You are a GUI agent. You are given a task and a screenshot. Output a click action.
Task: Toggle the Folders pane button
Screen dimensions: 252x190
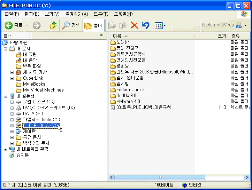pos(93,25)
